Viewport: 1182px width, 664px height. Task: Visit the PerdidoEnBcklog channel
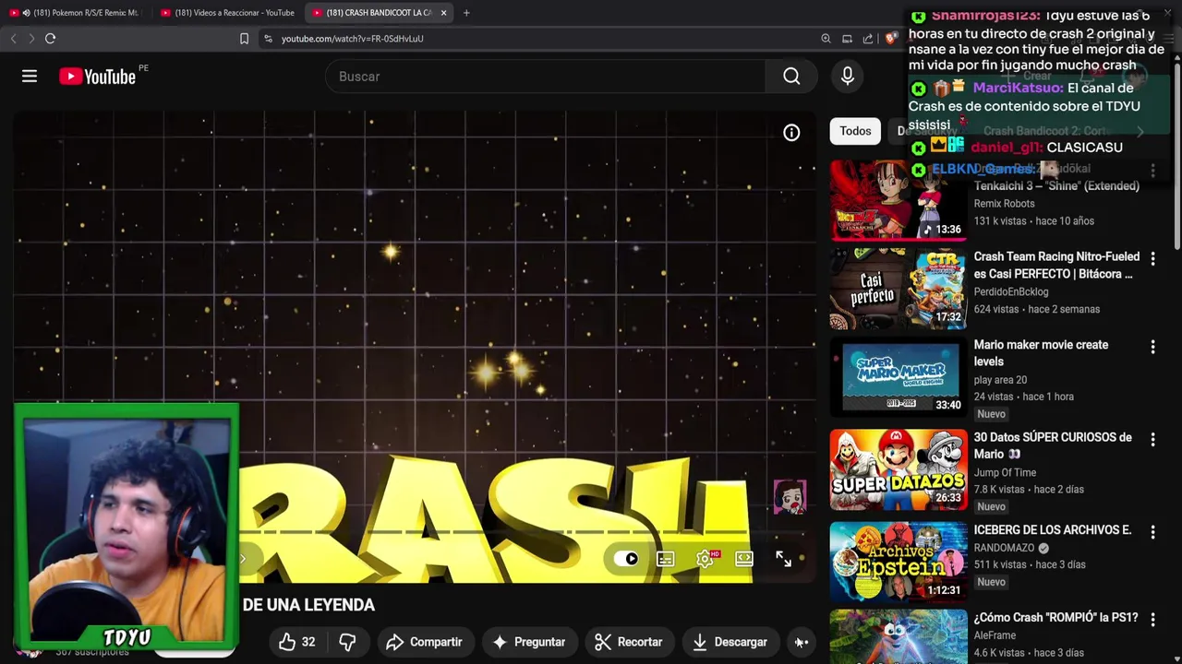tap(1011, 291)
